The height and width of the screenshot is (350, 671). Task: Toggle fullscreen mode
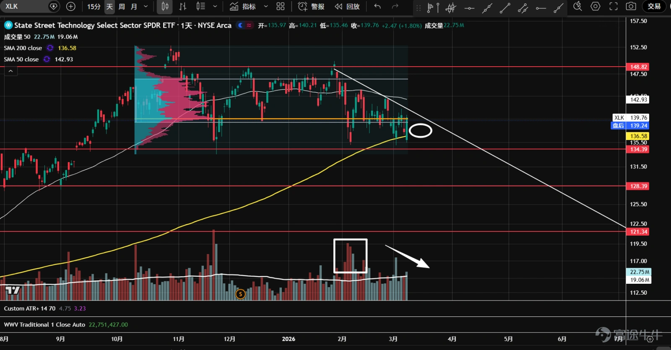(x=614, y=6)
